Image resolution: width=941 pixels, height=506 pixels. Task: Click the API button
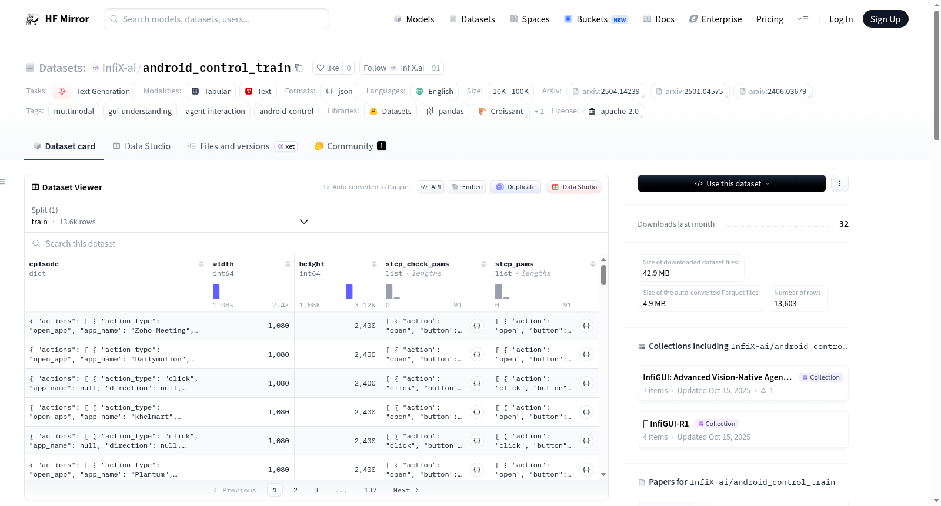pyautogui.click(x=431, y=187)
